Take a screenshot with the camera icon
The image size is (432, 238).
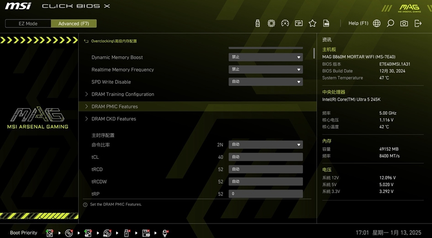click(404, 23)
